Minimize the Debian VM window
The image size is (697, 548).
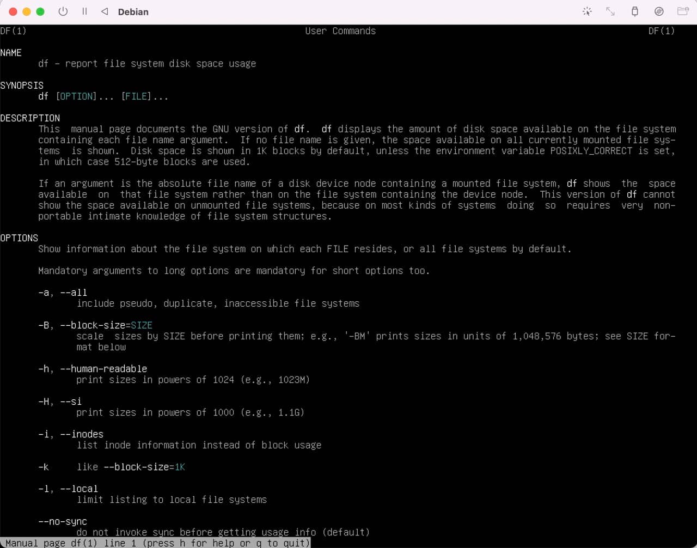point(27,11)
